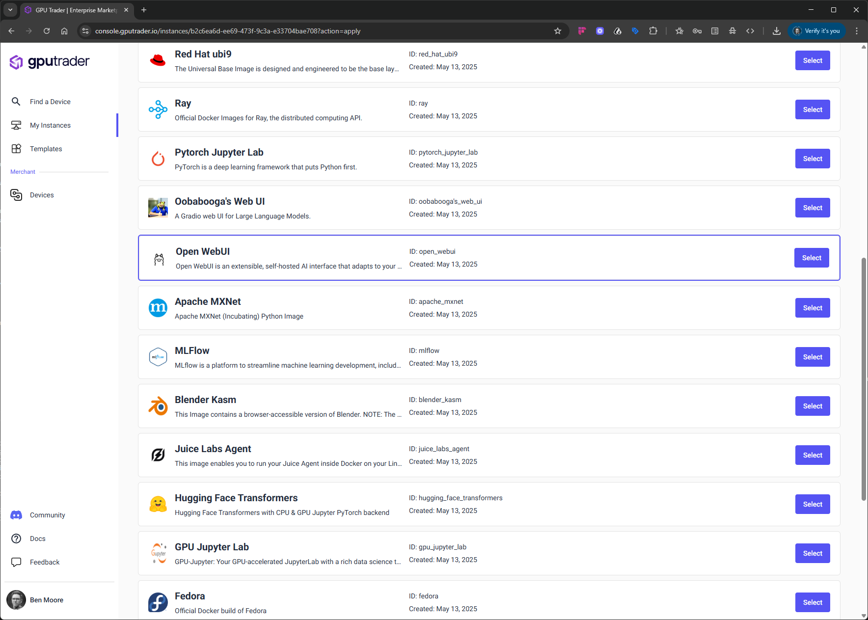Screen dimensions: 868x620
Task: Click the Ben Moore profile avatar
Action: click(x=16, y=600)
